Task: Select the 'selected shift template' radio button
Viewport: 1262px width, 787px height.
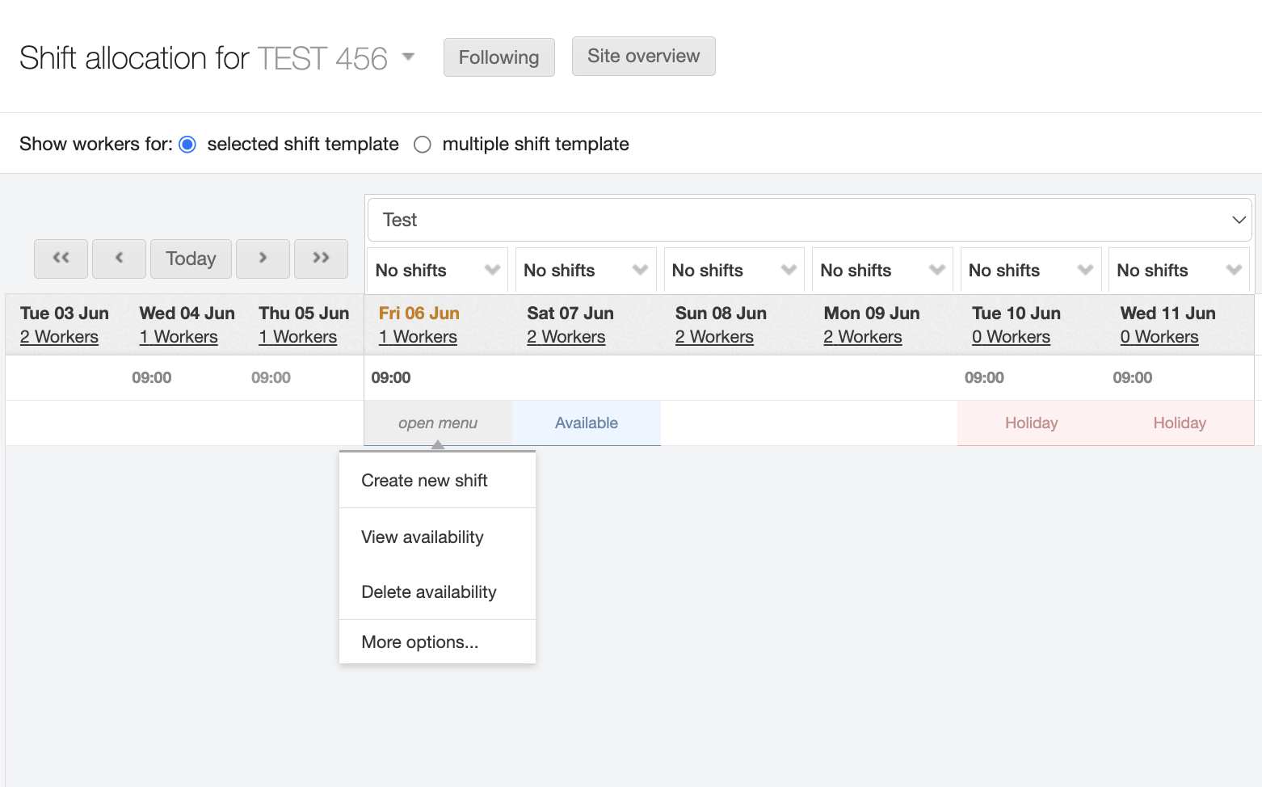Action: [x=187, y=145]
